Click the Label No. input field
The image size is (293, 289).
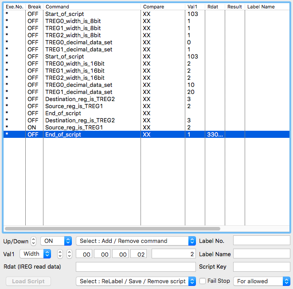coord(262,240)
